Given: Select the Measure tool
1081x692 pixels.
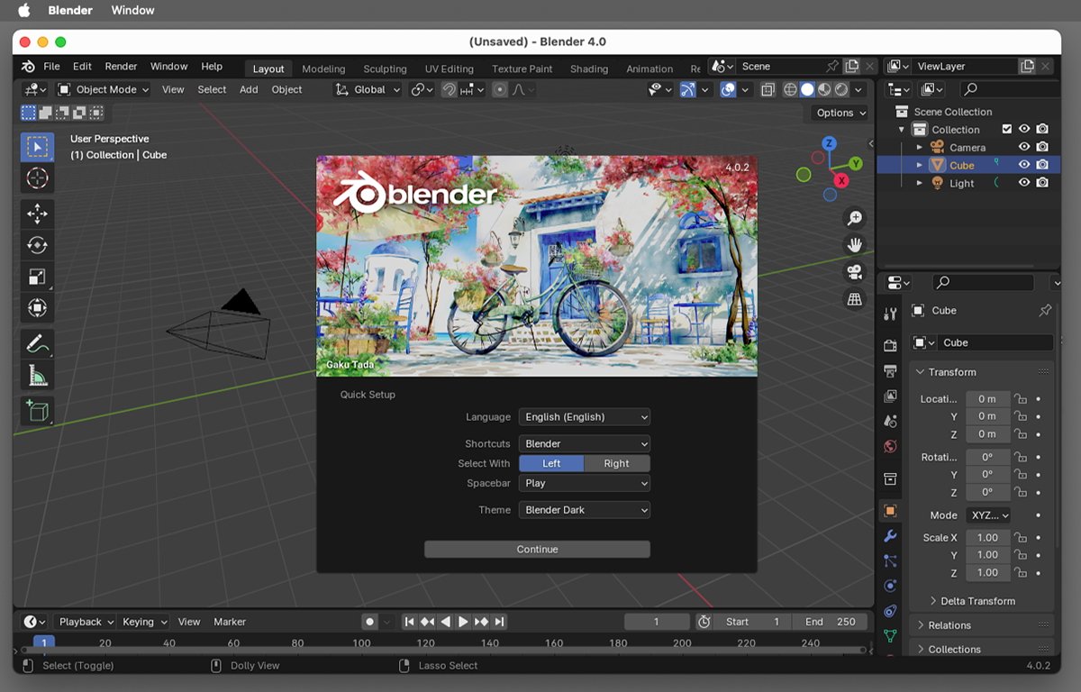Looking at the screenshot, I should pos(37,375).
